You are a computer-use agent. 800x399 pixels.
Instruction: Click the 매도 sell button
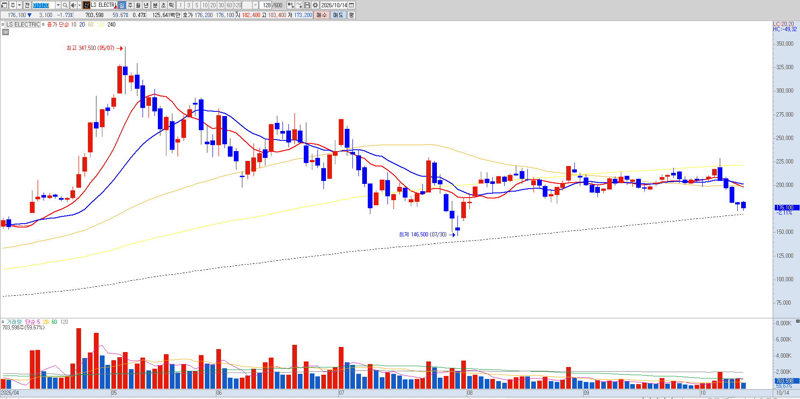tap(338, 15)
